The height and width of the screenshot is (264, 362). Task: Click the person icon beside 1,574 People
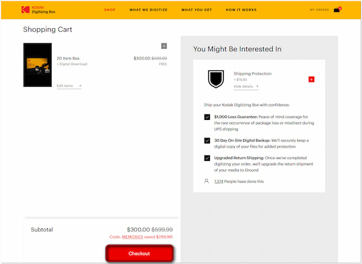coord(206,181)
